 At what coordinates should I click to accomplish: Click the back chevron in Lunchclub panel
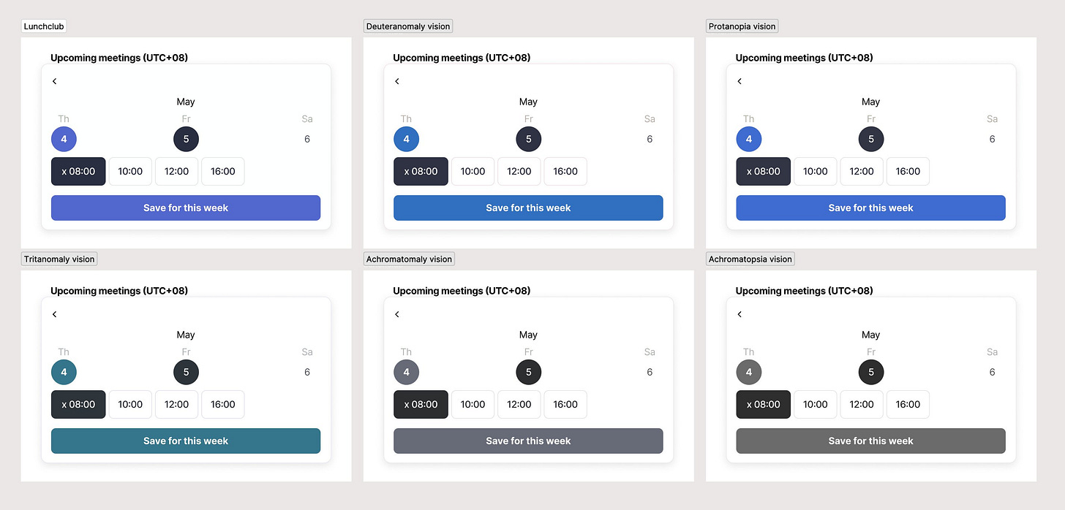coord(54,81)
